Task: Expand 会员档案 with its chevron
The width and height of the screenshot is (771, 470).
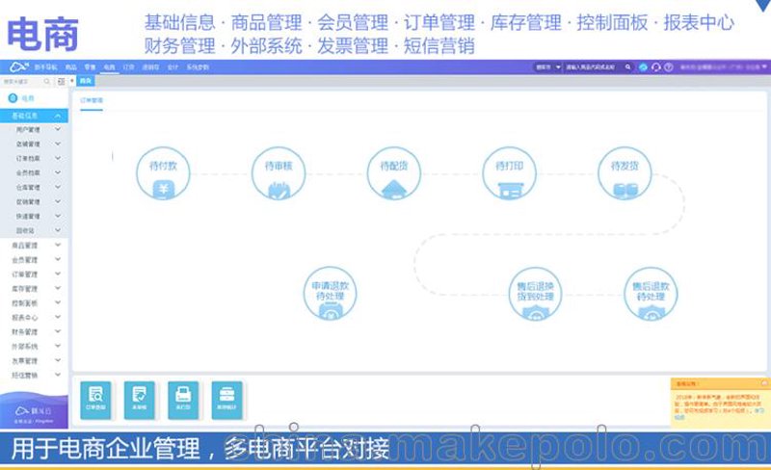Action: tap(58, 172)
